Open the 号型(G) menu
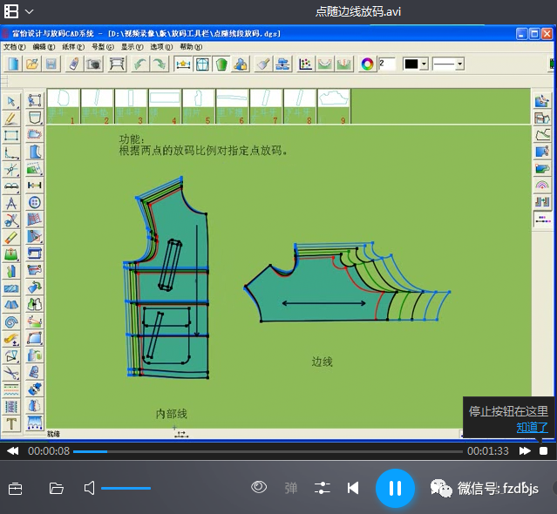Viewport: 557px width, 514px height. tap(103, 47)
